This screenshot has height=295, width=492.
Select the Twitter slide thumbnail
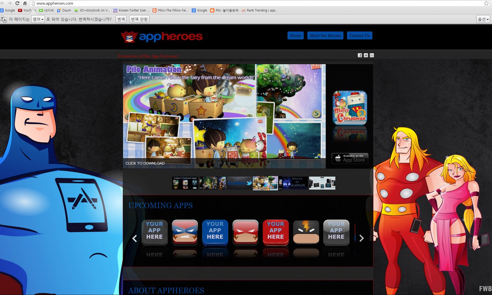240,183
